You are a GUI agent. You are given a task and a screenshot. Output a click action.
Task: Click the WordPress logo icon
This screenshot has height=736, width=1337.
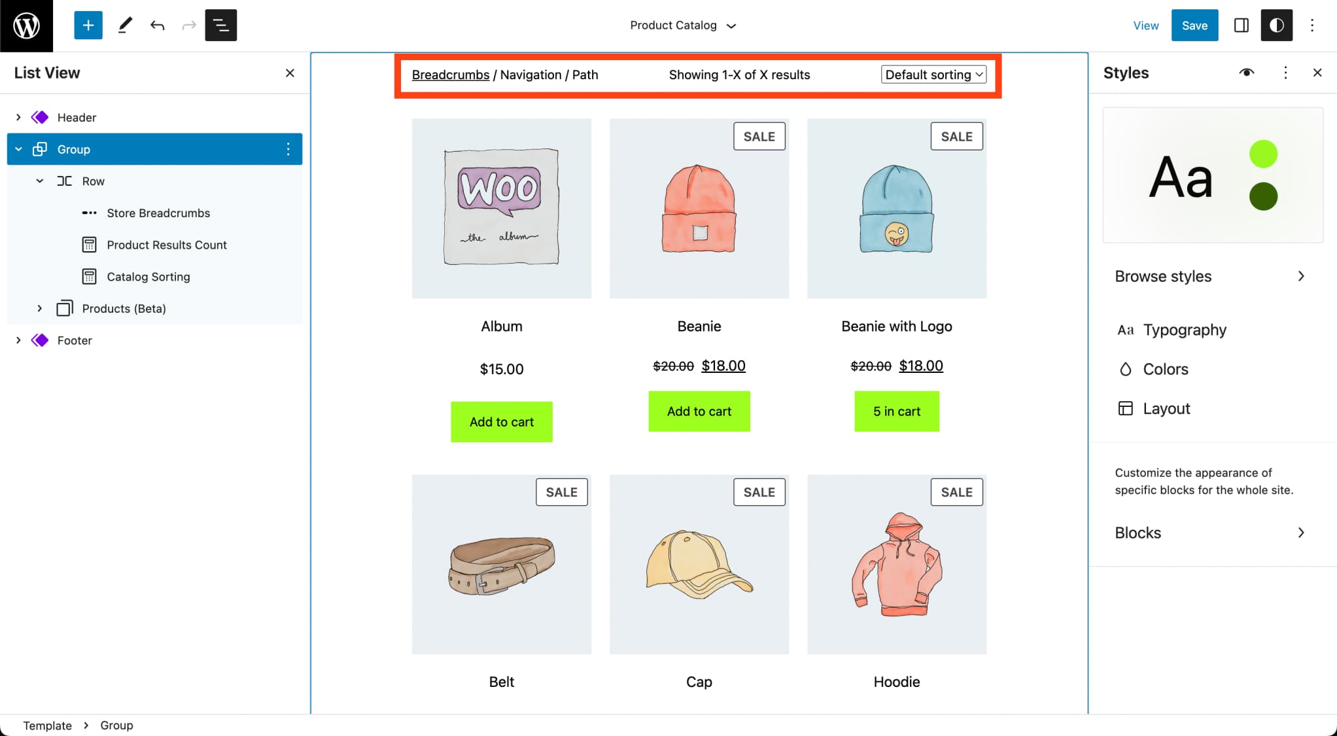24,24
